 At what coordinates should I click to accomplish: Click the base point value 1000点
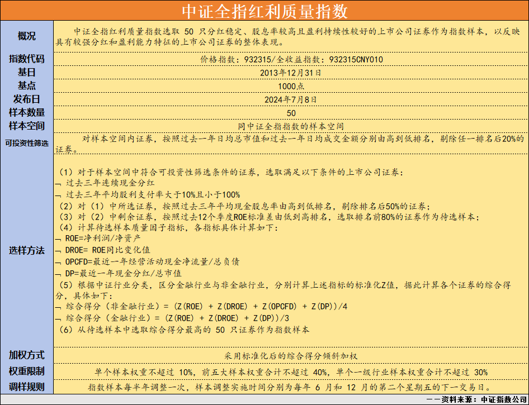click(x=291, y=86)
